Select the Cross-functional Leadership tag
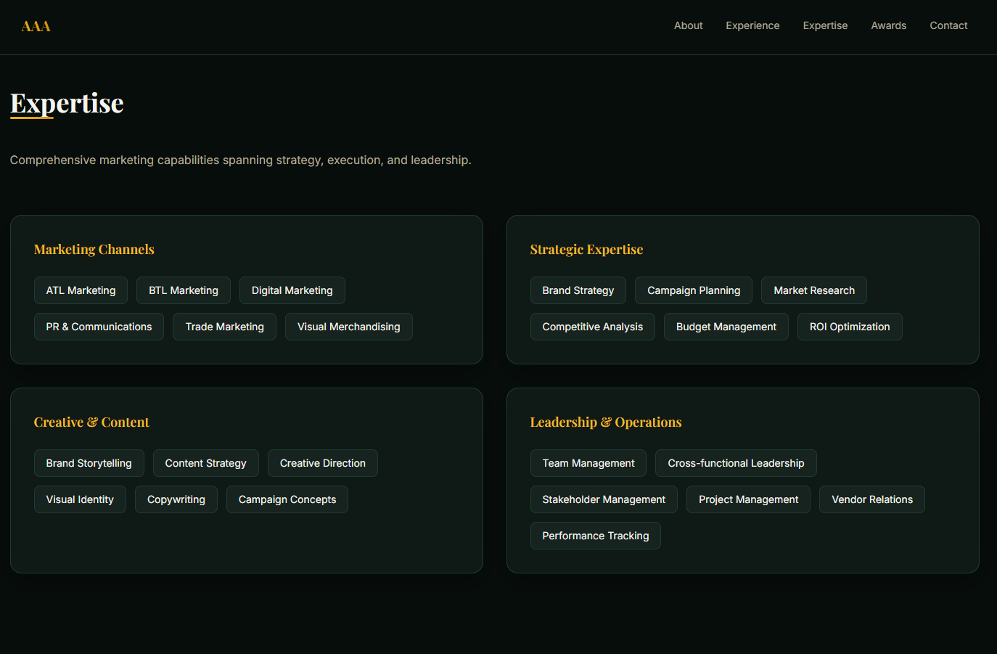The image size is (997, 654). [x=736, y=463]
